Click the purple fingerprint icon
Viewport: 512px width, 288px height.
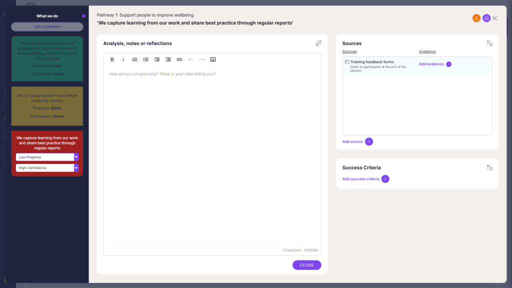[x=486, y=18]
